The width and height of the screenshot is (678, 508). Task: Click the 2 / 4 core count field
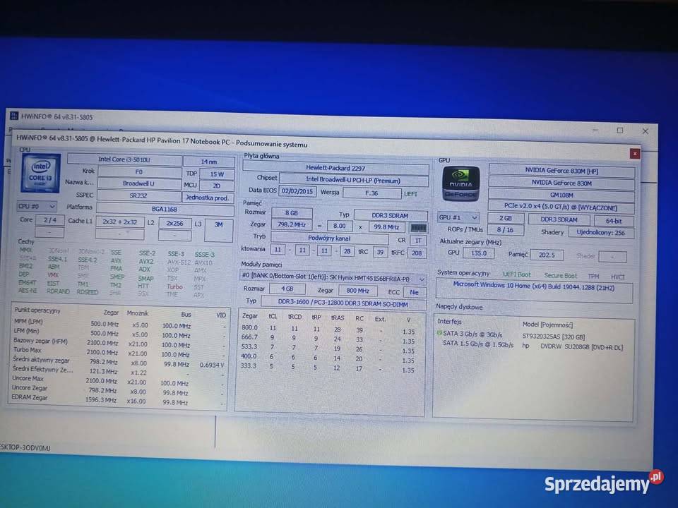coord(49,220)
